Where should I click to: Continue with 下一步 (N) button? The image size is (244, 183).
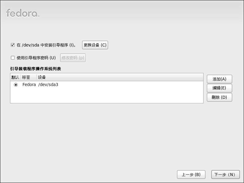click(225, 174)
